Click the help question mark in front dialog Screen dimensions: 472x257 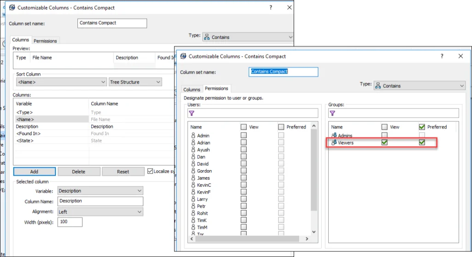(442, 56)
